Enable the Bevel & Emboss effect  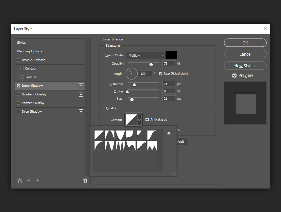(19, 60)
